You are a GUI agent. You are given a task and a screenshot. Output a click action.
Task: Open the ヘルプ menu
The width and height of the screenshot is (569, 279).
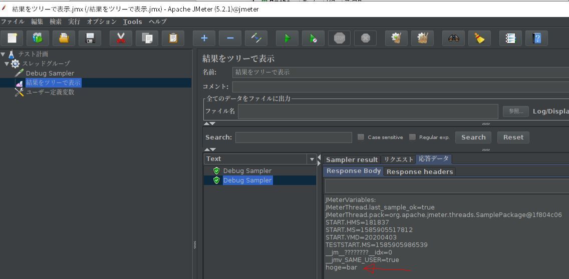tap(157, 21)
